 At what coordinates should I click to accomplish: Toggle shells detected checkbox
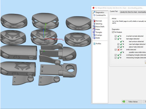coord(116,50)
